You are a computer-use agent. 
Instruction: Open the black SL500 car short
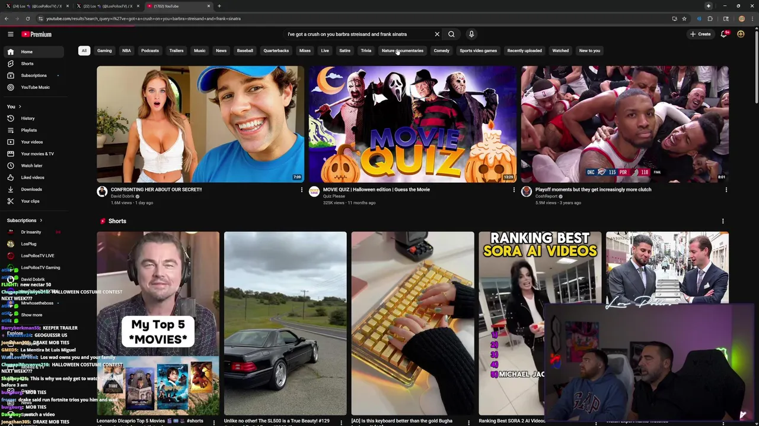click(285, 324)
